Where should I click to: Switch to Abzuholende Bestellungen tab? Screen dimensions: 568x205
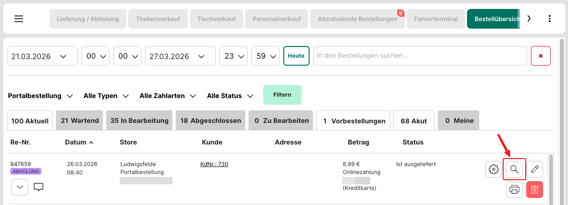point(358,19)
